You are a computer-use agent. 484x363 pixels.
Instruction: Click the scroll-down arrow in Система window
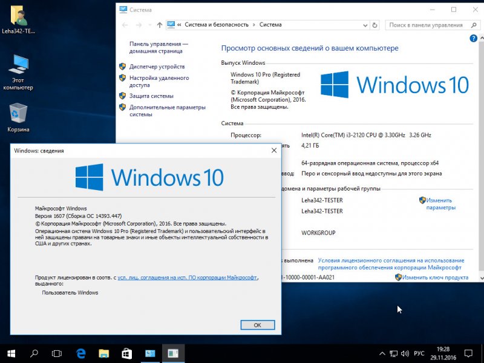(x=482, y=278)
